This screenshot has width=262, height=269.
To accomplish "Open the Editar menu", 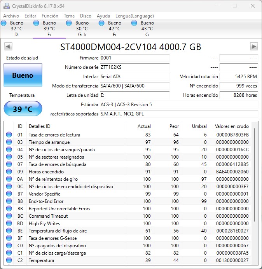I will point(30,16).
